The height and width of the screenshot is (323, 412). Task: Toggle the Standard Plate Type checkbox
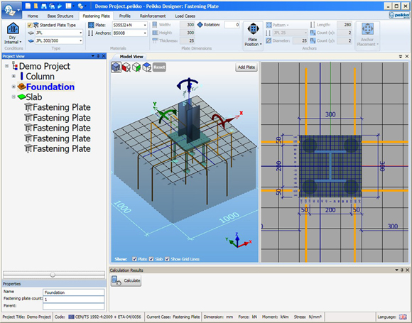tap(30, 26)
